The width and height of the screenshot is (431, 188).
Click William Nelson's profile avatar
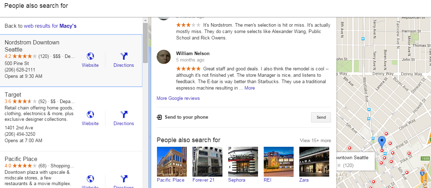(164, 57)
